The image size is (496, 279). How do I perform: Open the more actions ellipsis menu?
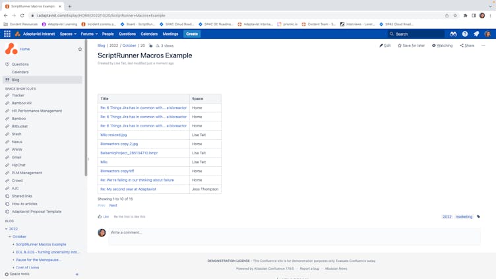tap(483, 46)
